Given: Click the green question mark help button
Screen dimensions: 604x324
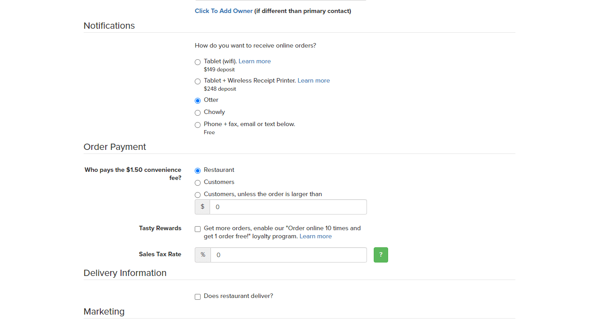Looking at the screenshot, I should point(380,255).
